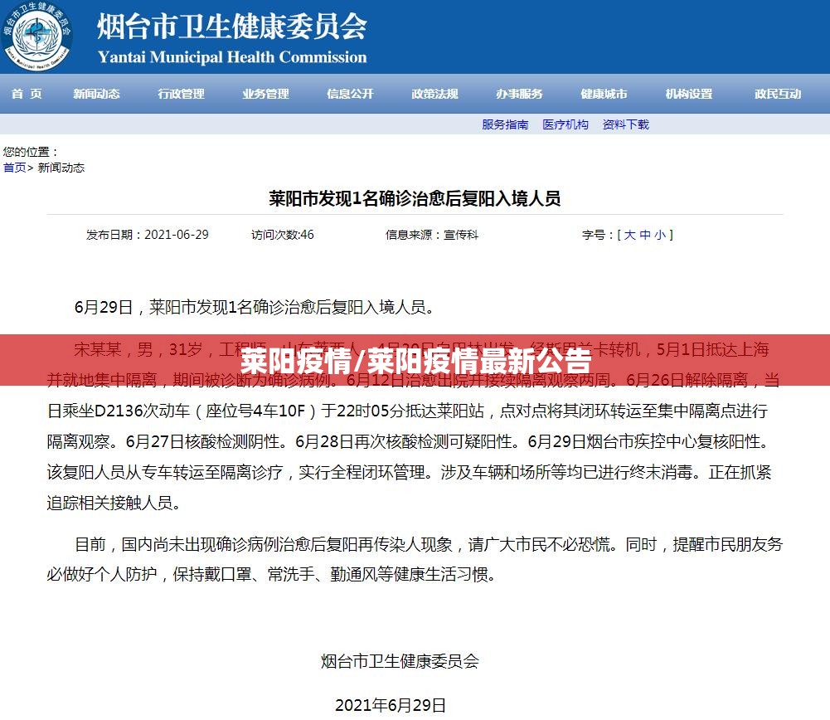Click the closing date 2021年6月29日

390,705
